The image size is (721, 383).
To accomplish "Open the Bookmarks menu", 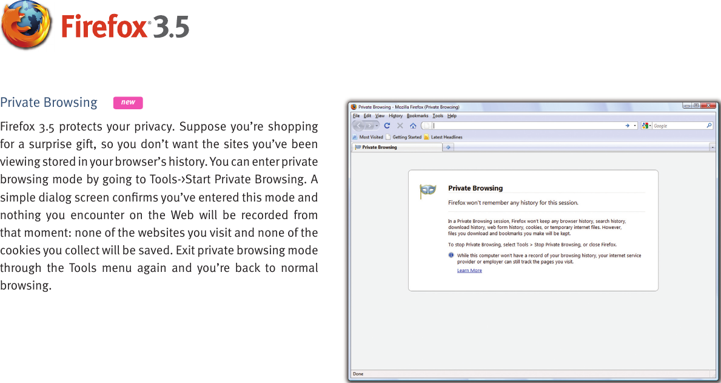I will coord(418,116).
